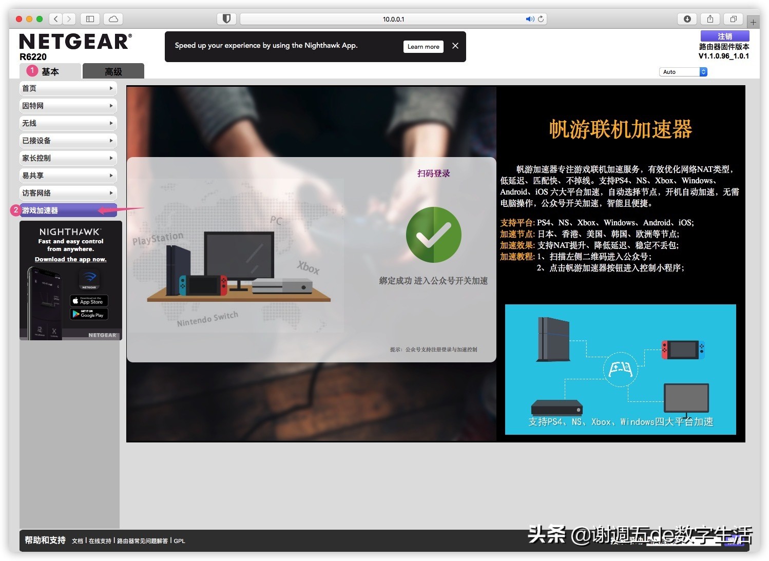Image resolution: width=769 pixels, height=561 pixels.
Task: Expand the 家长控制 section arrow
Action: [111, 158]
